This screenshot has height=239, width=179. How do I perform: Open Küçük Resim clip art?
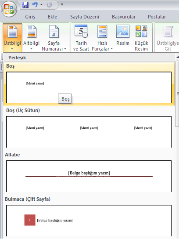(x=141, y=38)
